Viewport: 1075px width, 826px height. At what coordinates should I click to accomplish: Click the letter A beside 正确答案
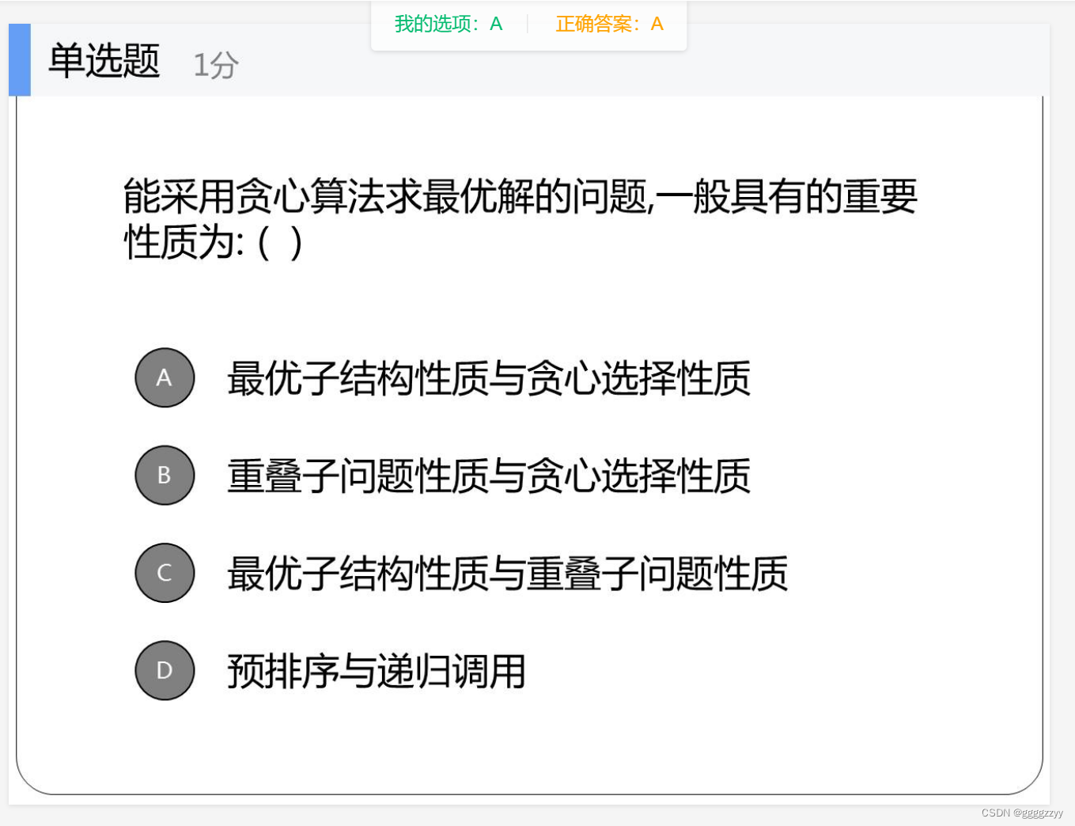[657, 25]
